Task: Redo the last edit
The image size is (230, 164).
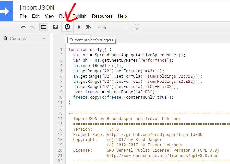Action: coord(32,27)
